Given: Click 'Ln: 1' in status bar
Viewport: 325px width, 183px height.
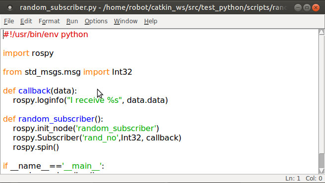Looking at the screenshot, I should 293,179.
